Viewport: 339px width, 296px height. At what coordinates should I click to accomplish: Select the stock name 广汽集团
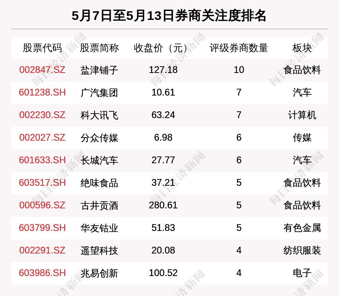(99, 93)
